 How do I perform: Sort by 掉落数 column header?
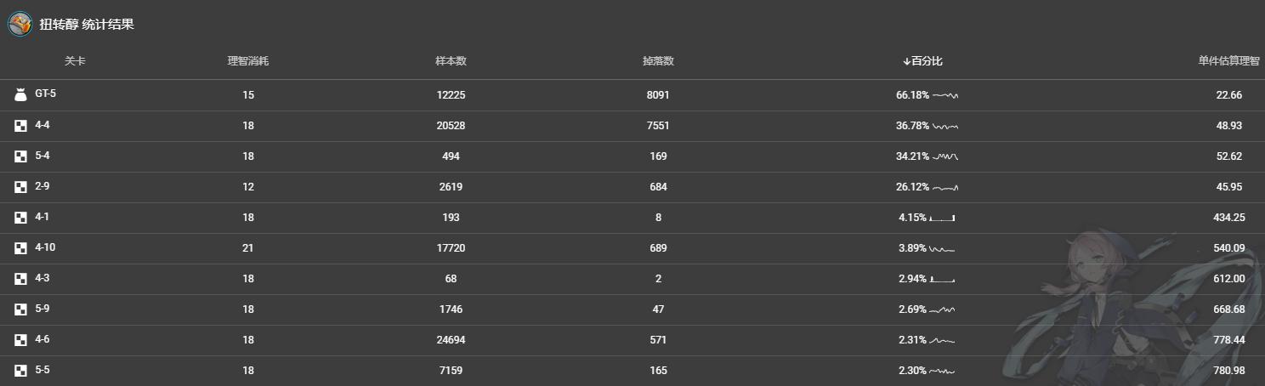click(658, 61)
